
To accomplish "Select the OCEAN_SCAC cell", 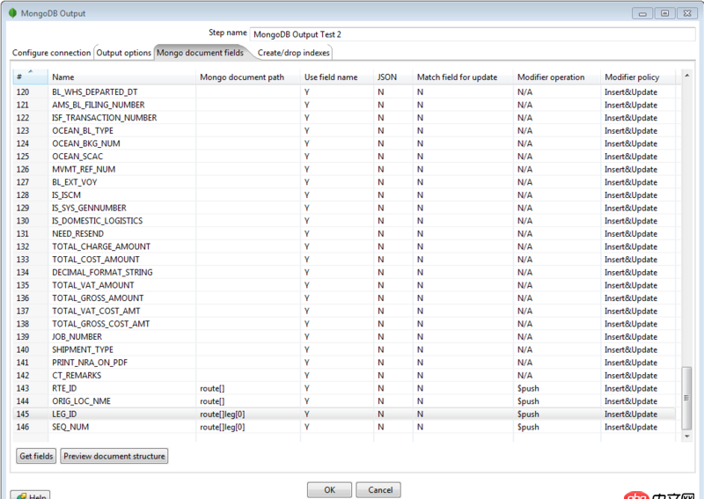I will click(121, 157).
